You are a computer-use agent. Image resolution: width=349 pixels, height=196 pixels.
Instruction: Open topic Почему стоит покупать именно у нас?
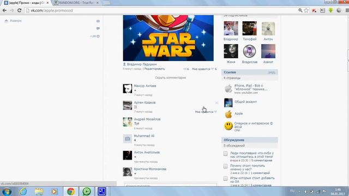coord(248,167)
